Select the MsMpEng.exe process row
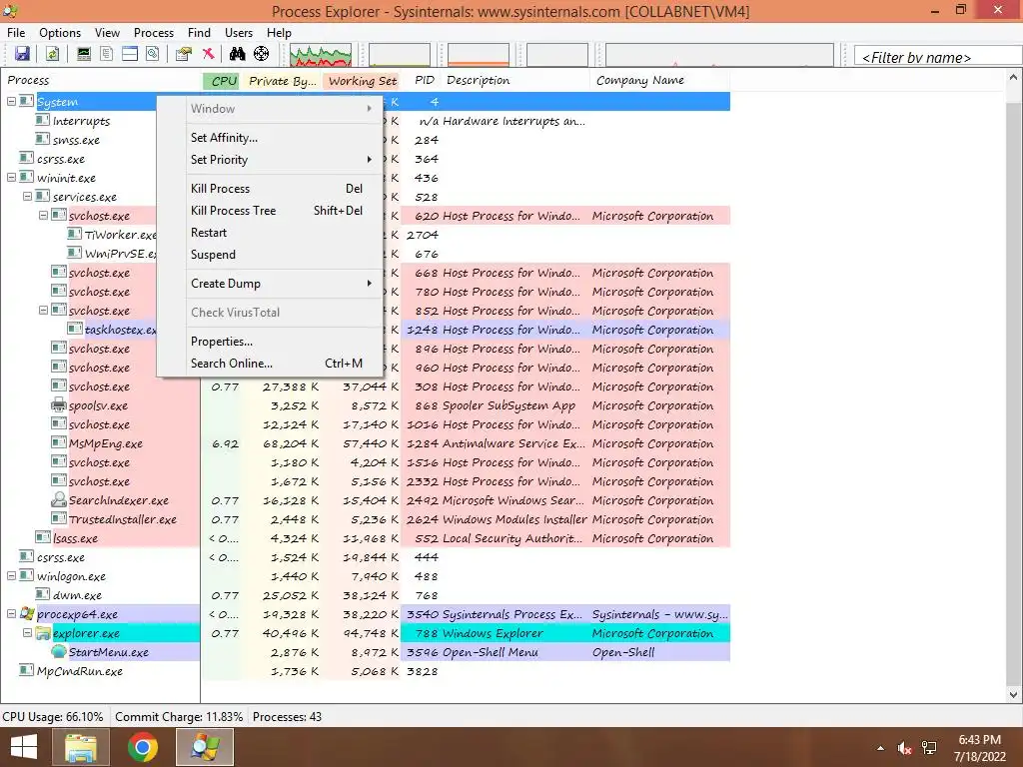Viewport: 1023px width, 767px height. click(x=366, y=443)
